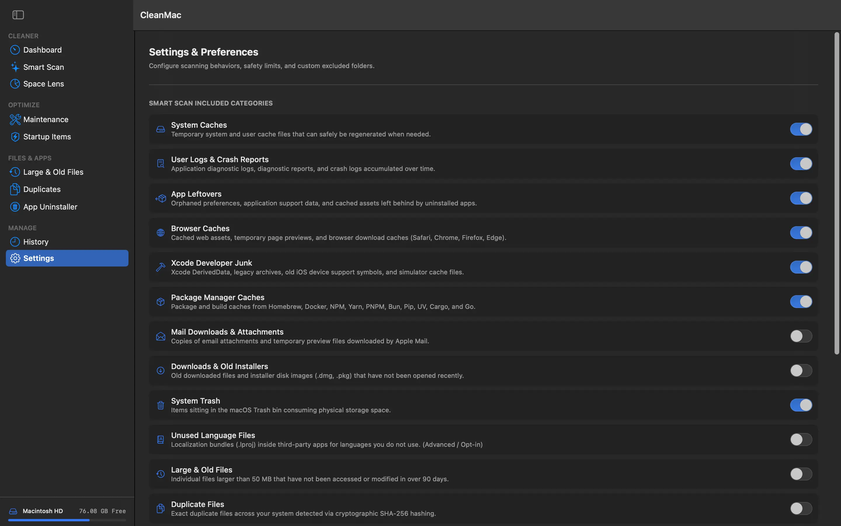The image size is (841, 526).
Task: Open the History page
Action: click(67, 242)
